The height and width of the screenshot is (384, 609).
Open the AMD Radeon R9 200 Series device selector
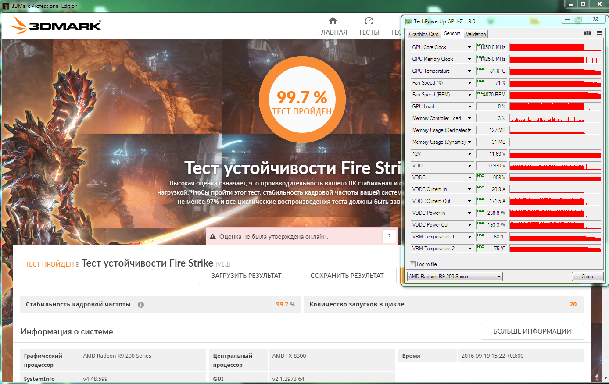coord(455,277)
